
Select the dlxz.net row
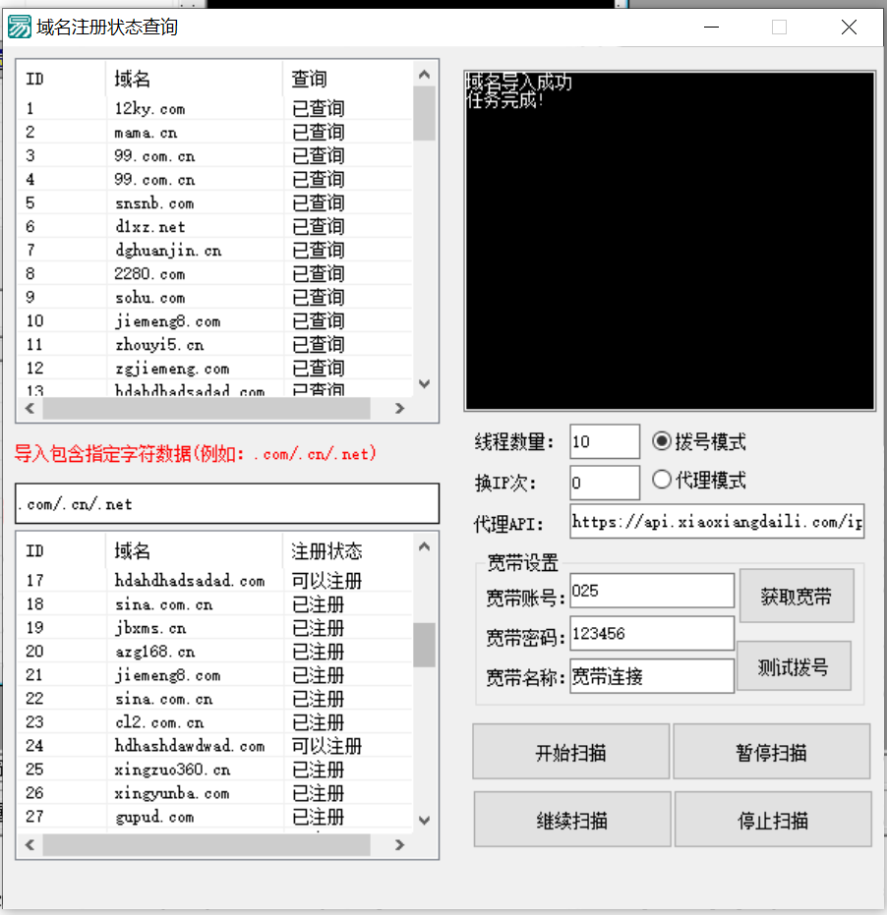tap(215, 226)
